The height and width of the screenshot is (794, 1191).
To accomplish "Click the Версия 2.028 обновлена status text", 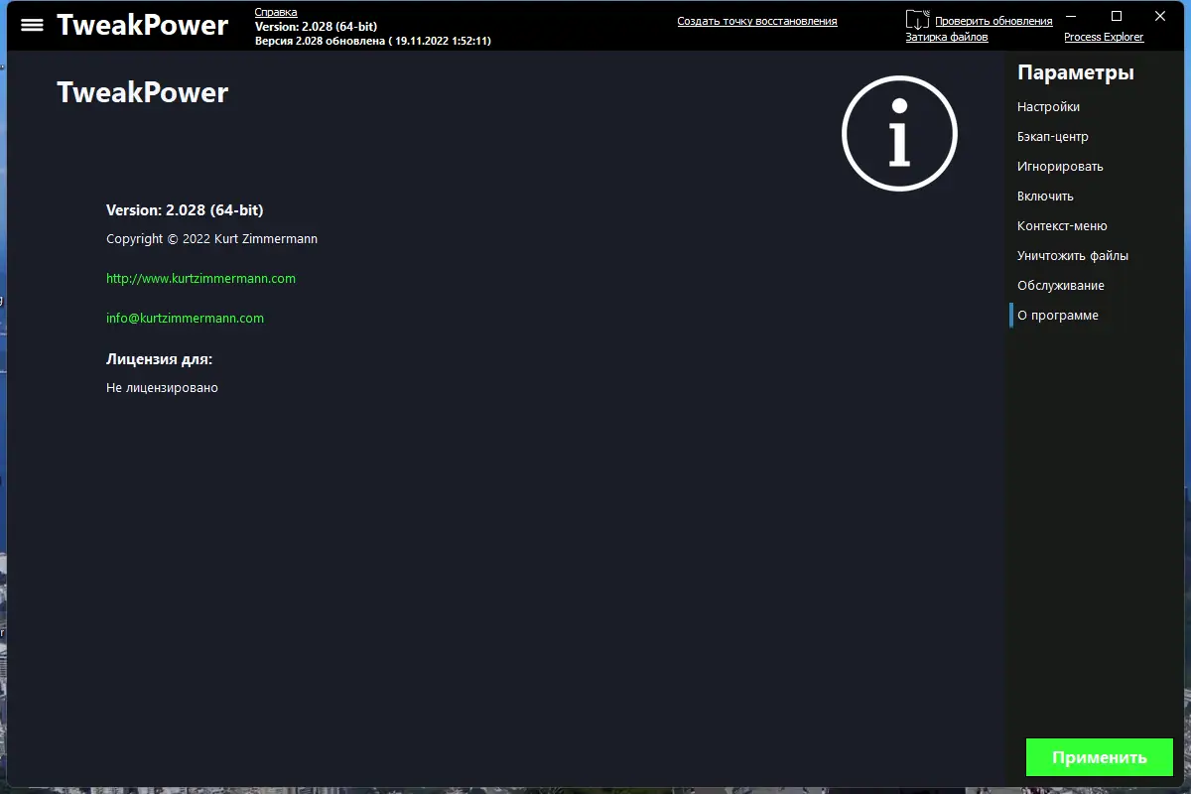I will point(372,41).
